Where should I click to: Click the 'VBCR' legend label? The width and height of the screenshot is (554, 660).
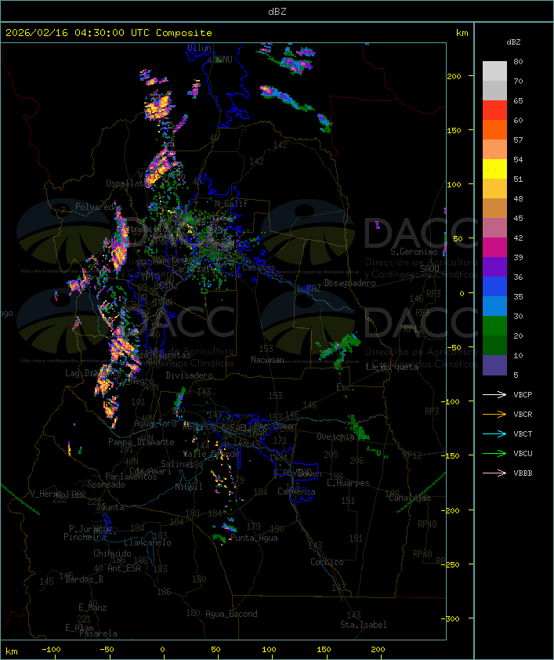523,414
